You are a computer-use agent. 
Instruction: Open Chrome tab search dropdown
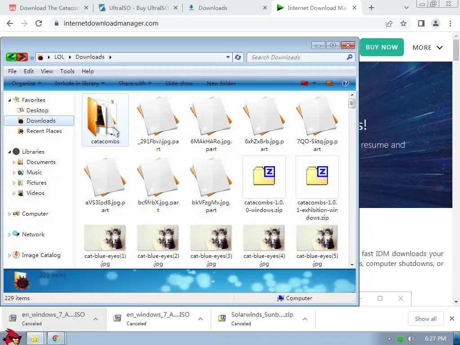[x=406, y=8]
